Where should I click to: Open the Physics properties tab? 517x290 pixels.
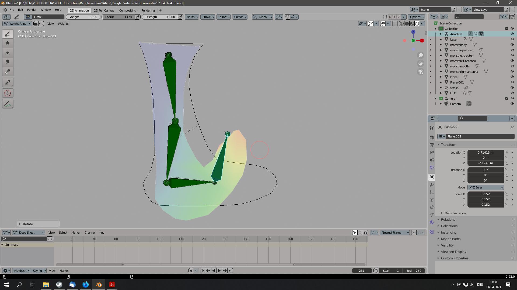click(x=432, y=200)
